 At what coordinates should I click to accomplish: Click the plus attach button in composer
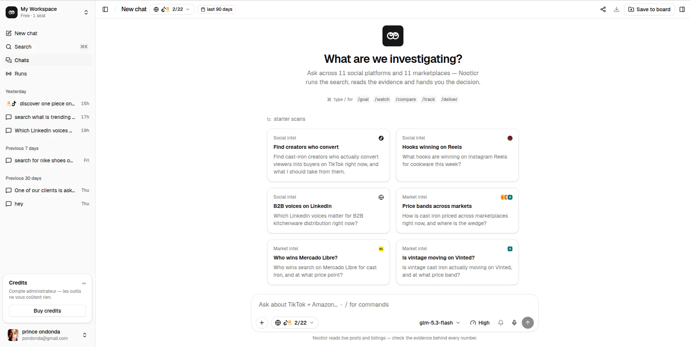coord(262,323)
